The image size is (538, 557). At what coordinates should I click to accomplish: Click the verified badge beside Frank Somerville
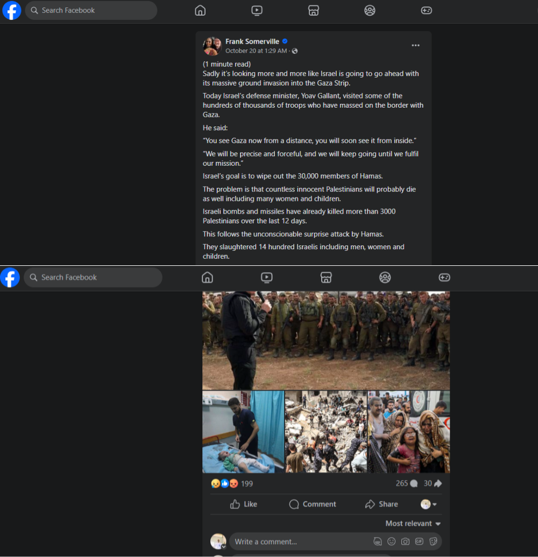click(285, 41)
